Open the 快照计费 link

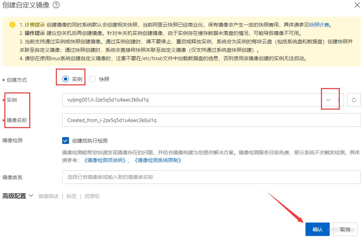tap(320, 25)
